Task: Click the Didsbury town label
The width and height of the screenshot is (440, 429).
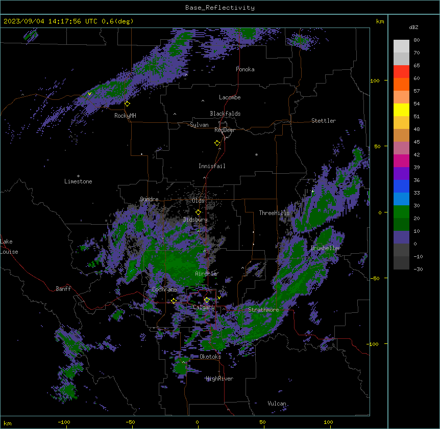Action: [195, 220]
